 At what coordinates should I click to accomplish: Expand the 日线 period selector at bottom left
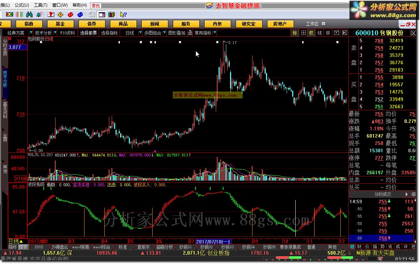pos(16,241)
